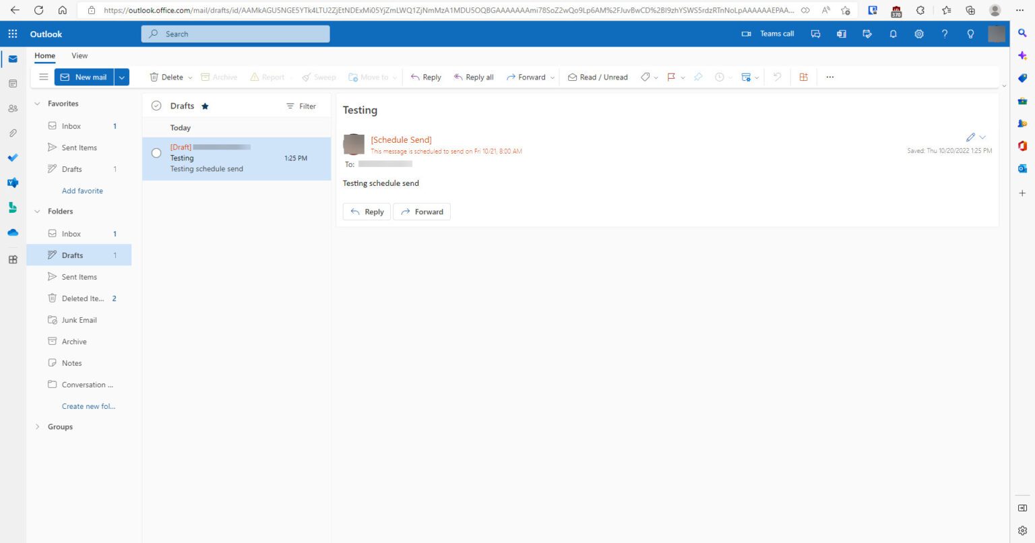Click Create new folder link
The width and height of the screenshot is (1035, 543).
point(88,406)
